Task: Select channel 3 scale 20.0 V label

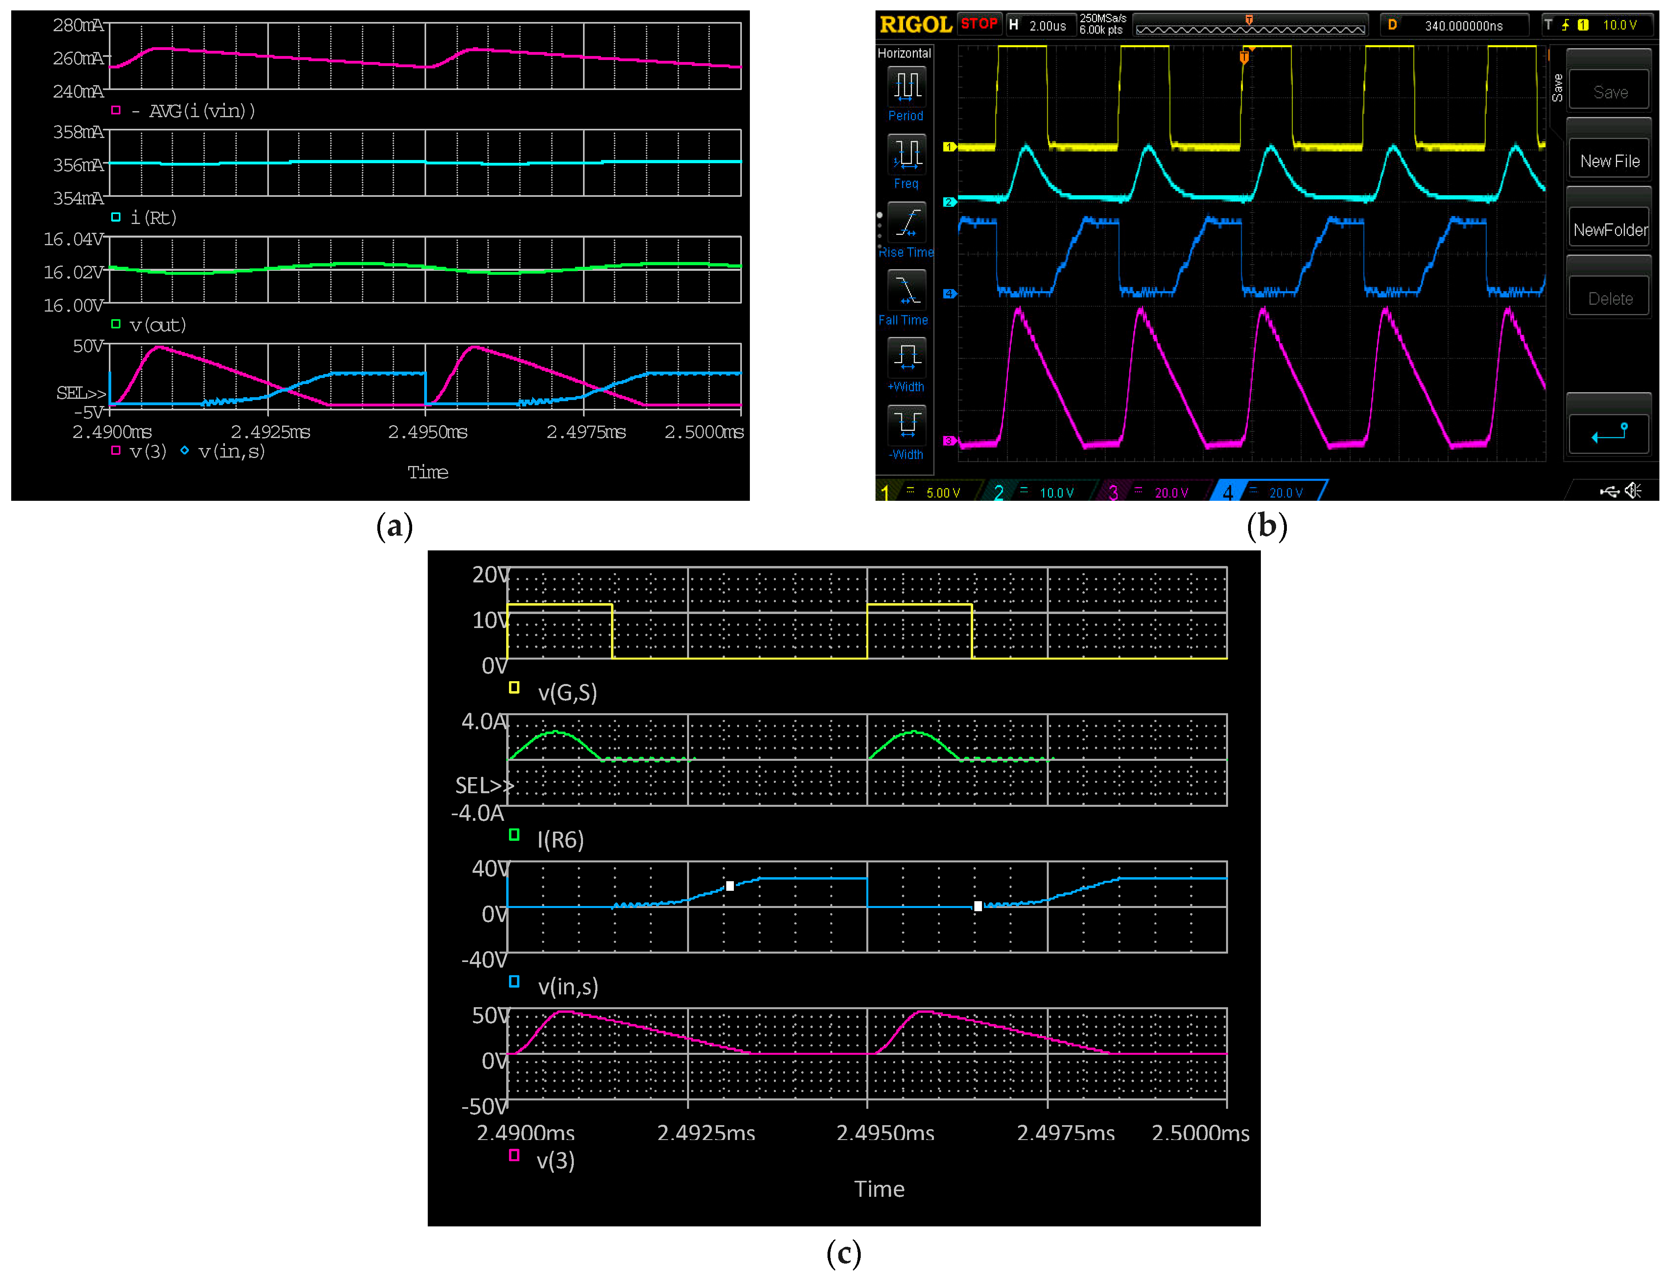Action: pos(1170,493)
